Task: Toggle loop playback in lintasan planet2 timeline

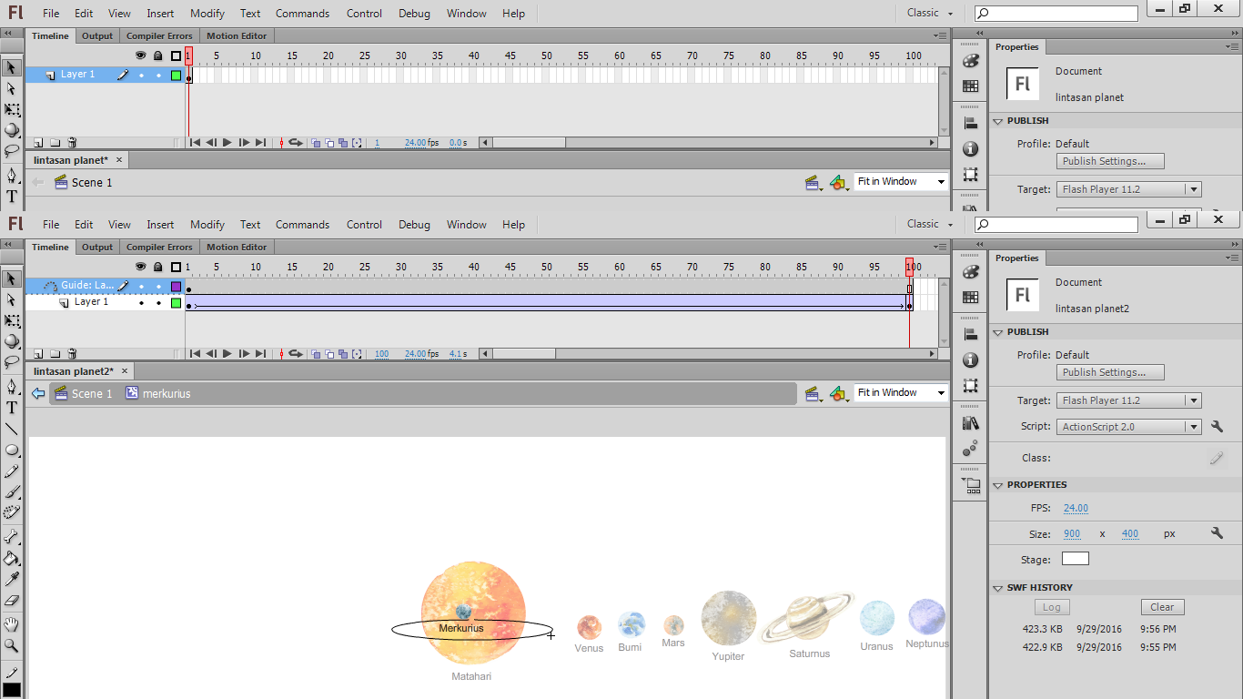Action: pos(296,354)
